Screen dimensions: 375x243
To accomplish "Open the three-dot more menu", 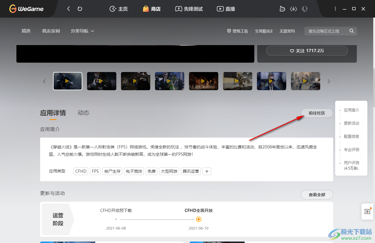I will click(x=335, y=9).
